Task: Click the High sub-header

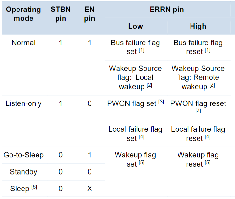Action: 198,26
